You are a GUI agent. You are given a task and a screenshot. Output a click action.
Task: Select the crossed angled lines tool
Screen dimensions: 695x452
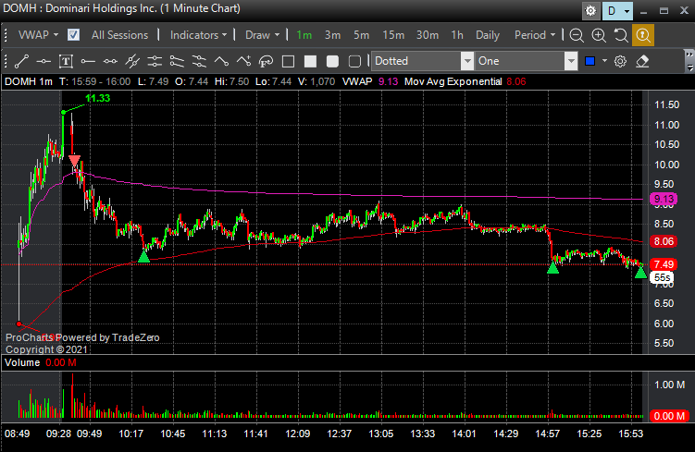199,61
